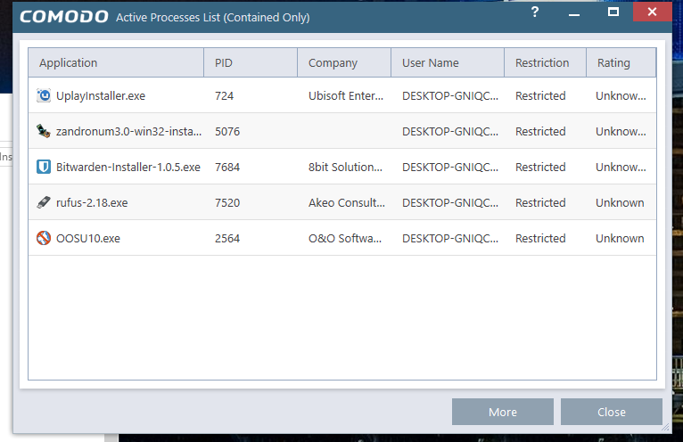Click the UplayInstaller.exe application icon
This screenshot has width=683, height=442.
(44, 95)
